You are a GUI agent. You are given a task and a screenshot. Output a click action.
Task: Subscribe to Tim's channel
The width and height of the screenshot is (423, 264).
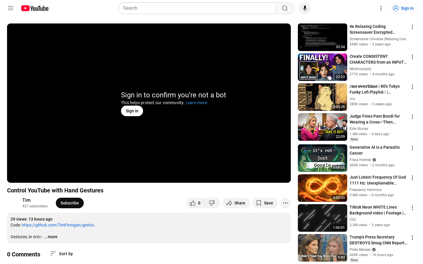point(70,203)
